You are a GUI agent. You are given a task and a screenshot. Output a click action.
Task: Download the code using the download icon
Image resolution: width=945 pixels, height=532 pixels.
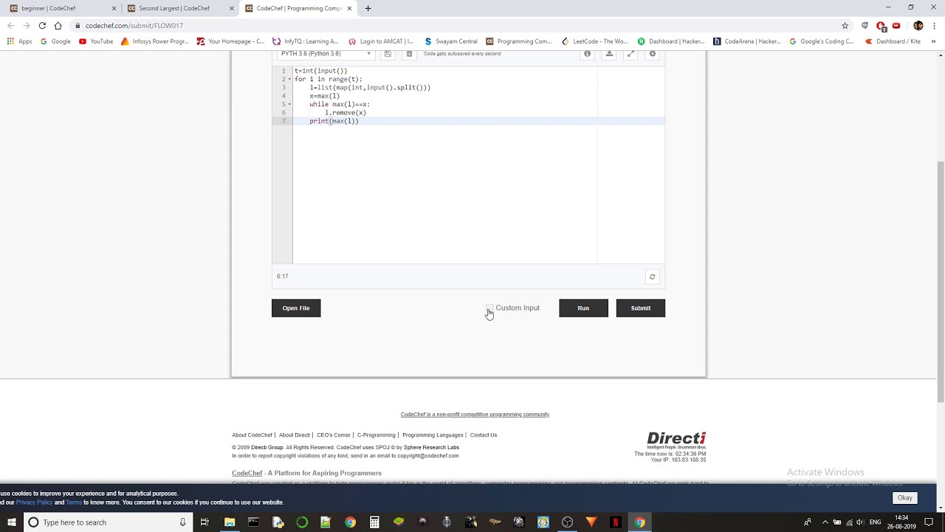609,54
